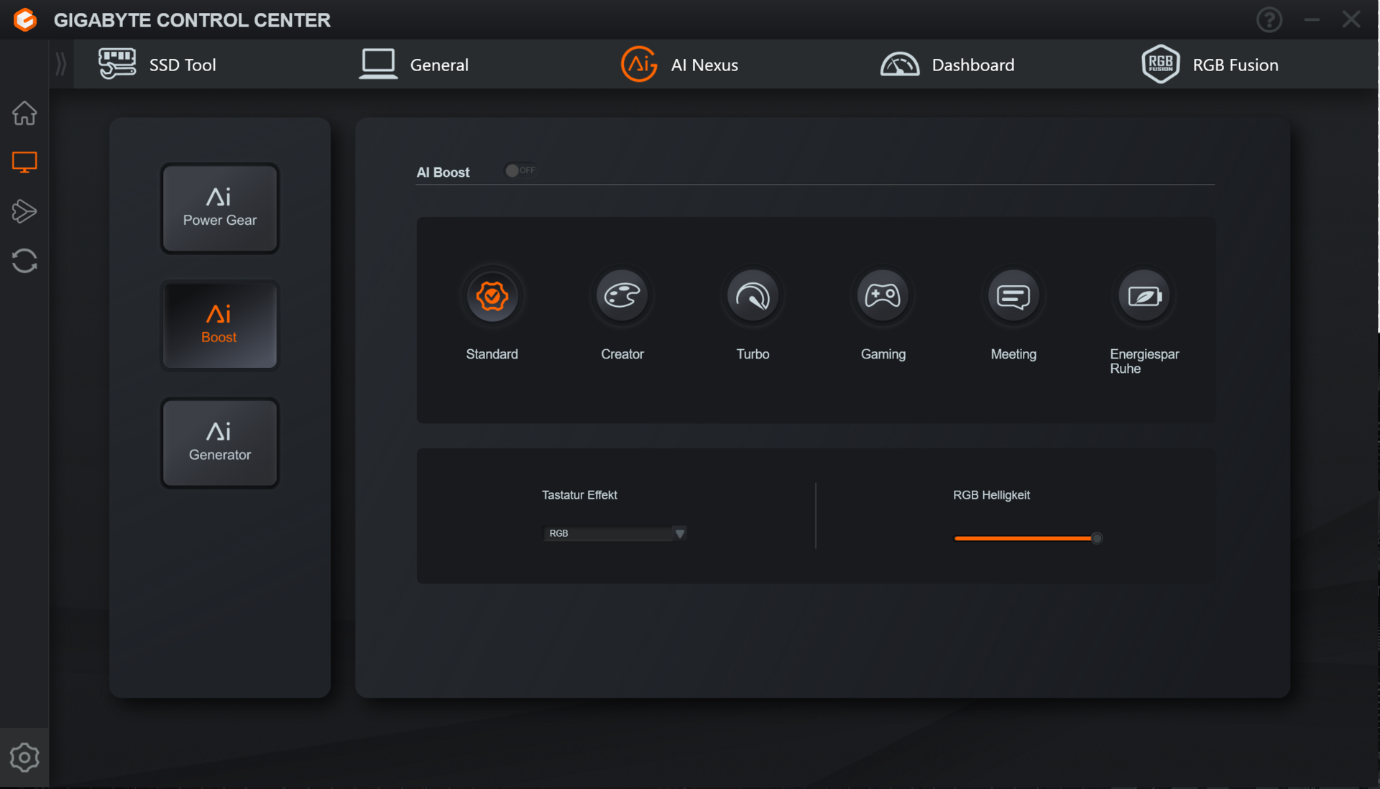Viewport: 1380px width, 789px height.
Task: Switch to the SSD Tool tab
Action: click(x=157, y=65)
